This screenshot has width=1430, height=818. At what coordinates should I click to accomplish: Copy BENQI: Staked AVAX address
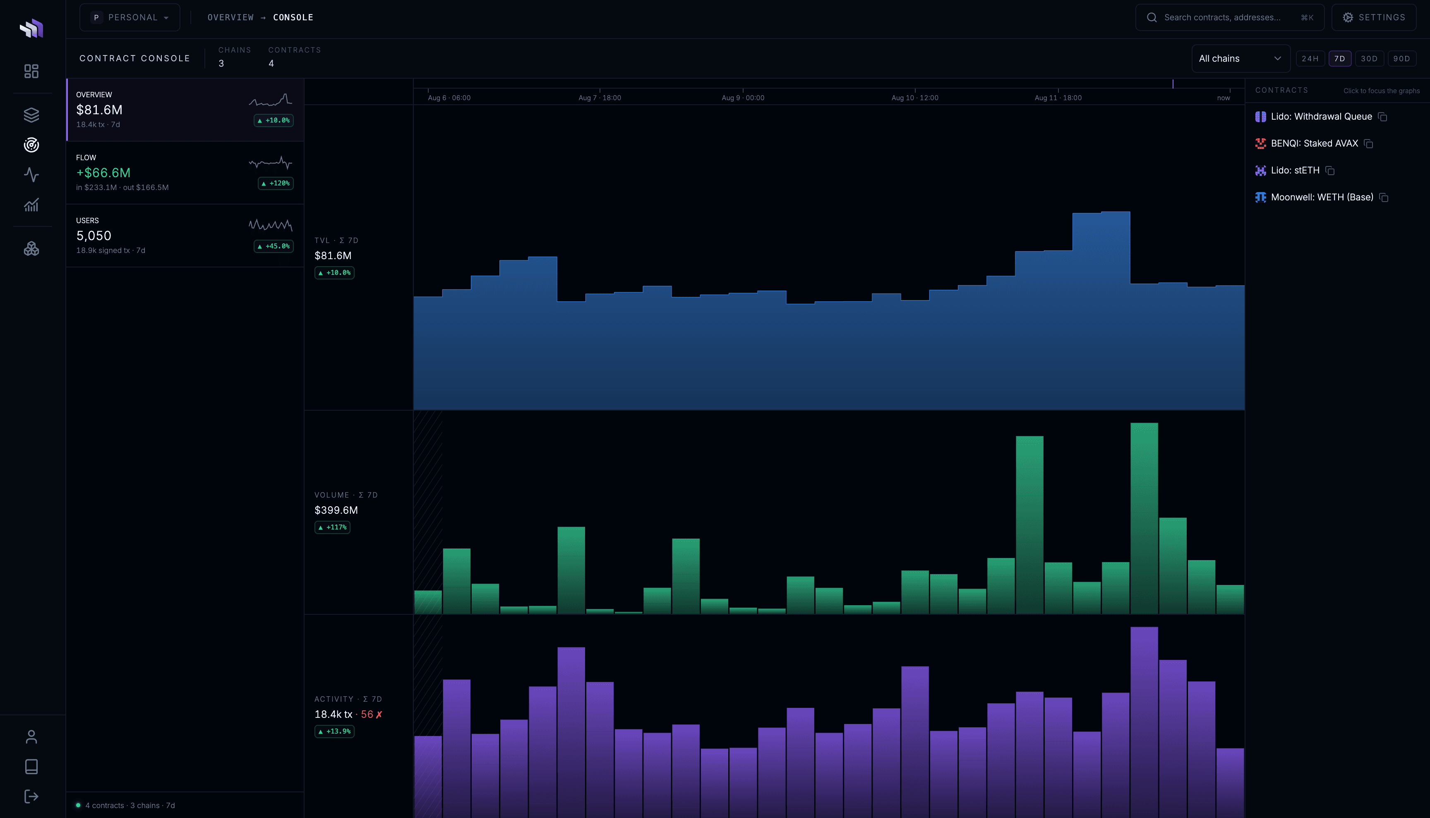coord(1369,144)
